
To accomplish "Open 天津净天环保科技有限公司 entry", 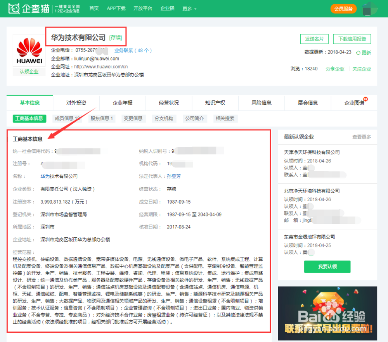I will pos(312,152).
